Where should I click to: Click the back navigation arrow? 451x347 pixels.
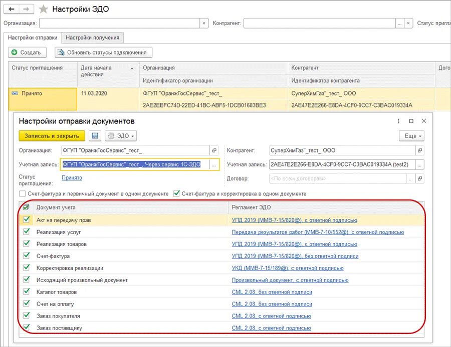[x=11, y=9]
